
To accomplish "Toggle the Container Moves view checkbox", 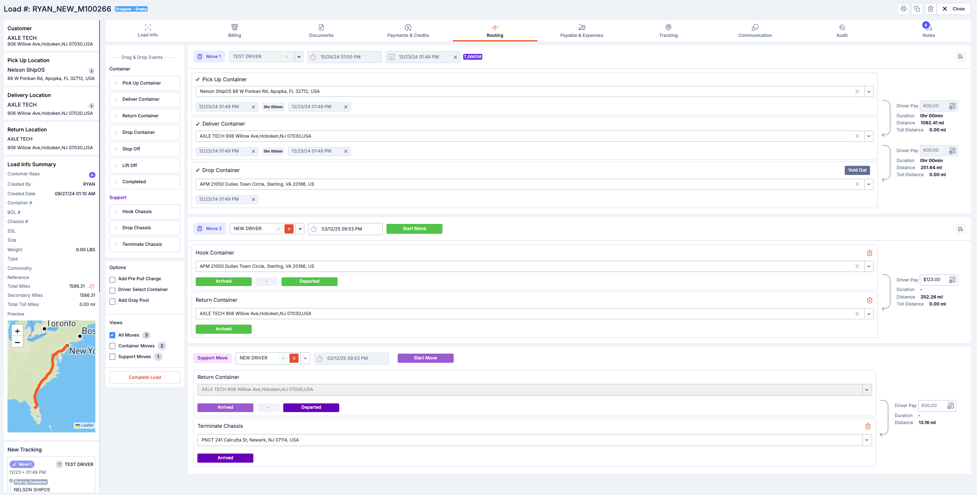I will point(112,346).
